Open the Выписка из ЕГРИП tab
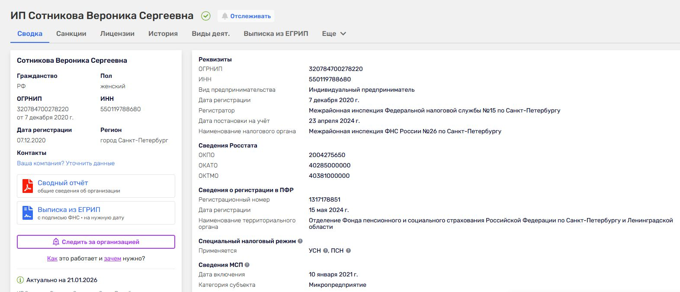 276,33
